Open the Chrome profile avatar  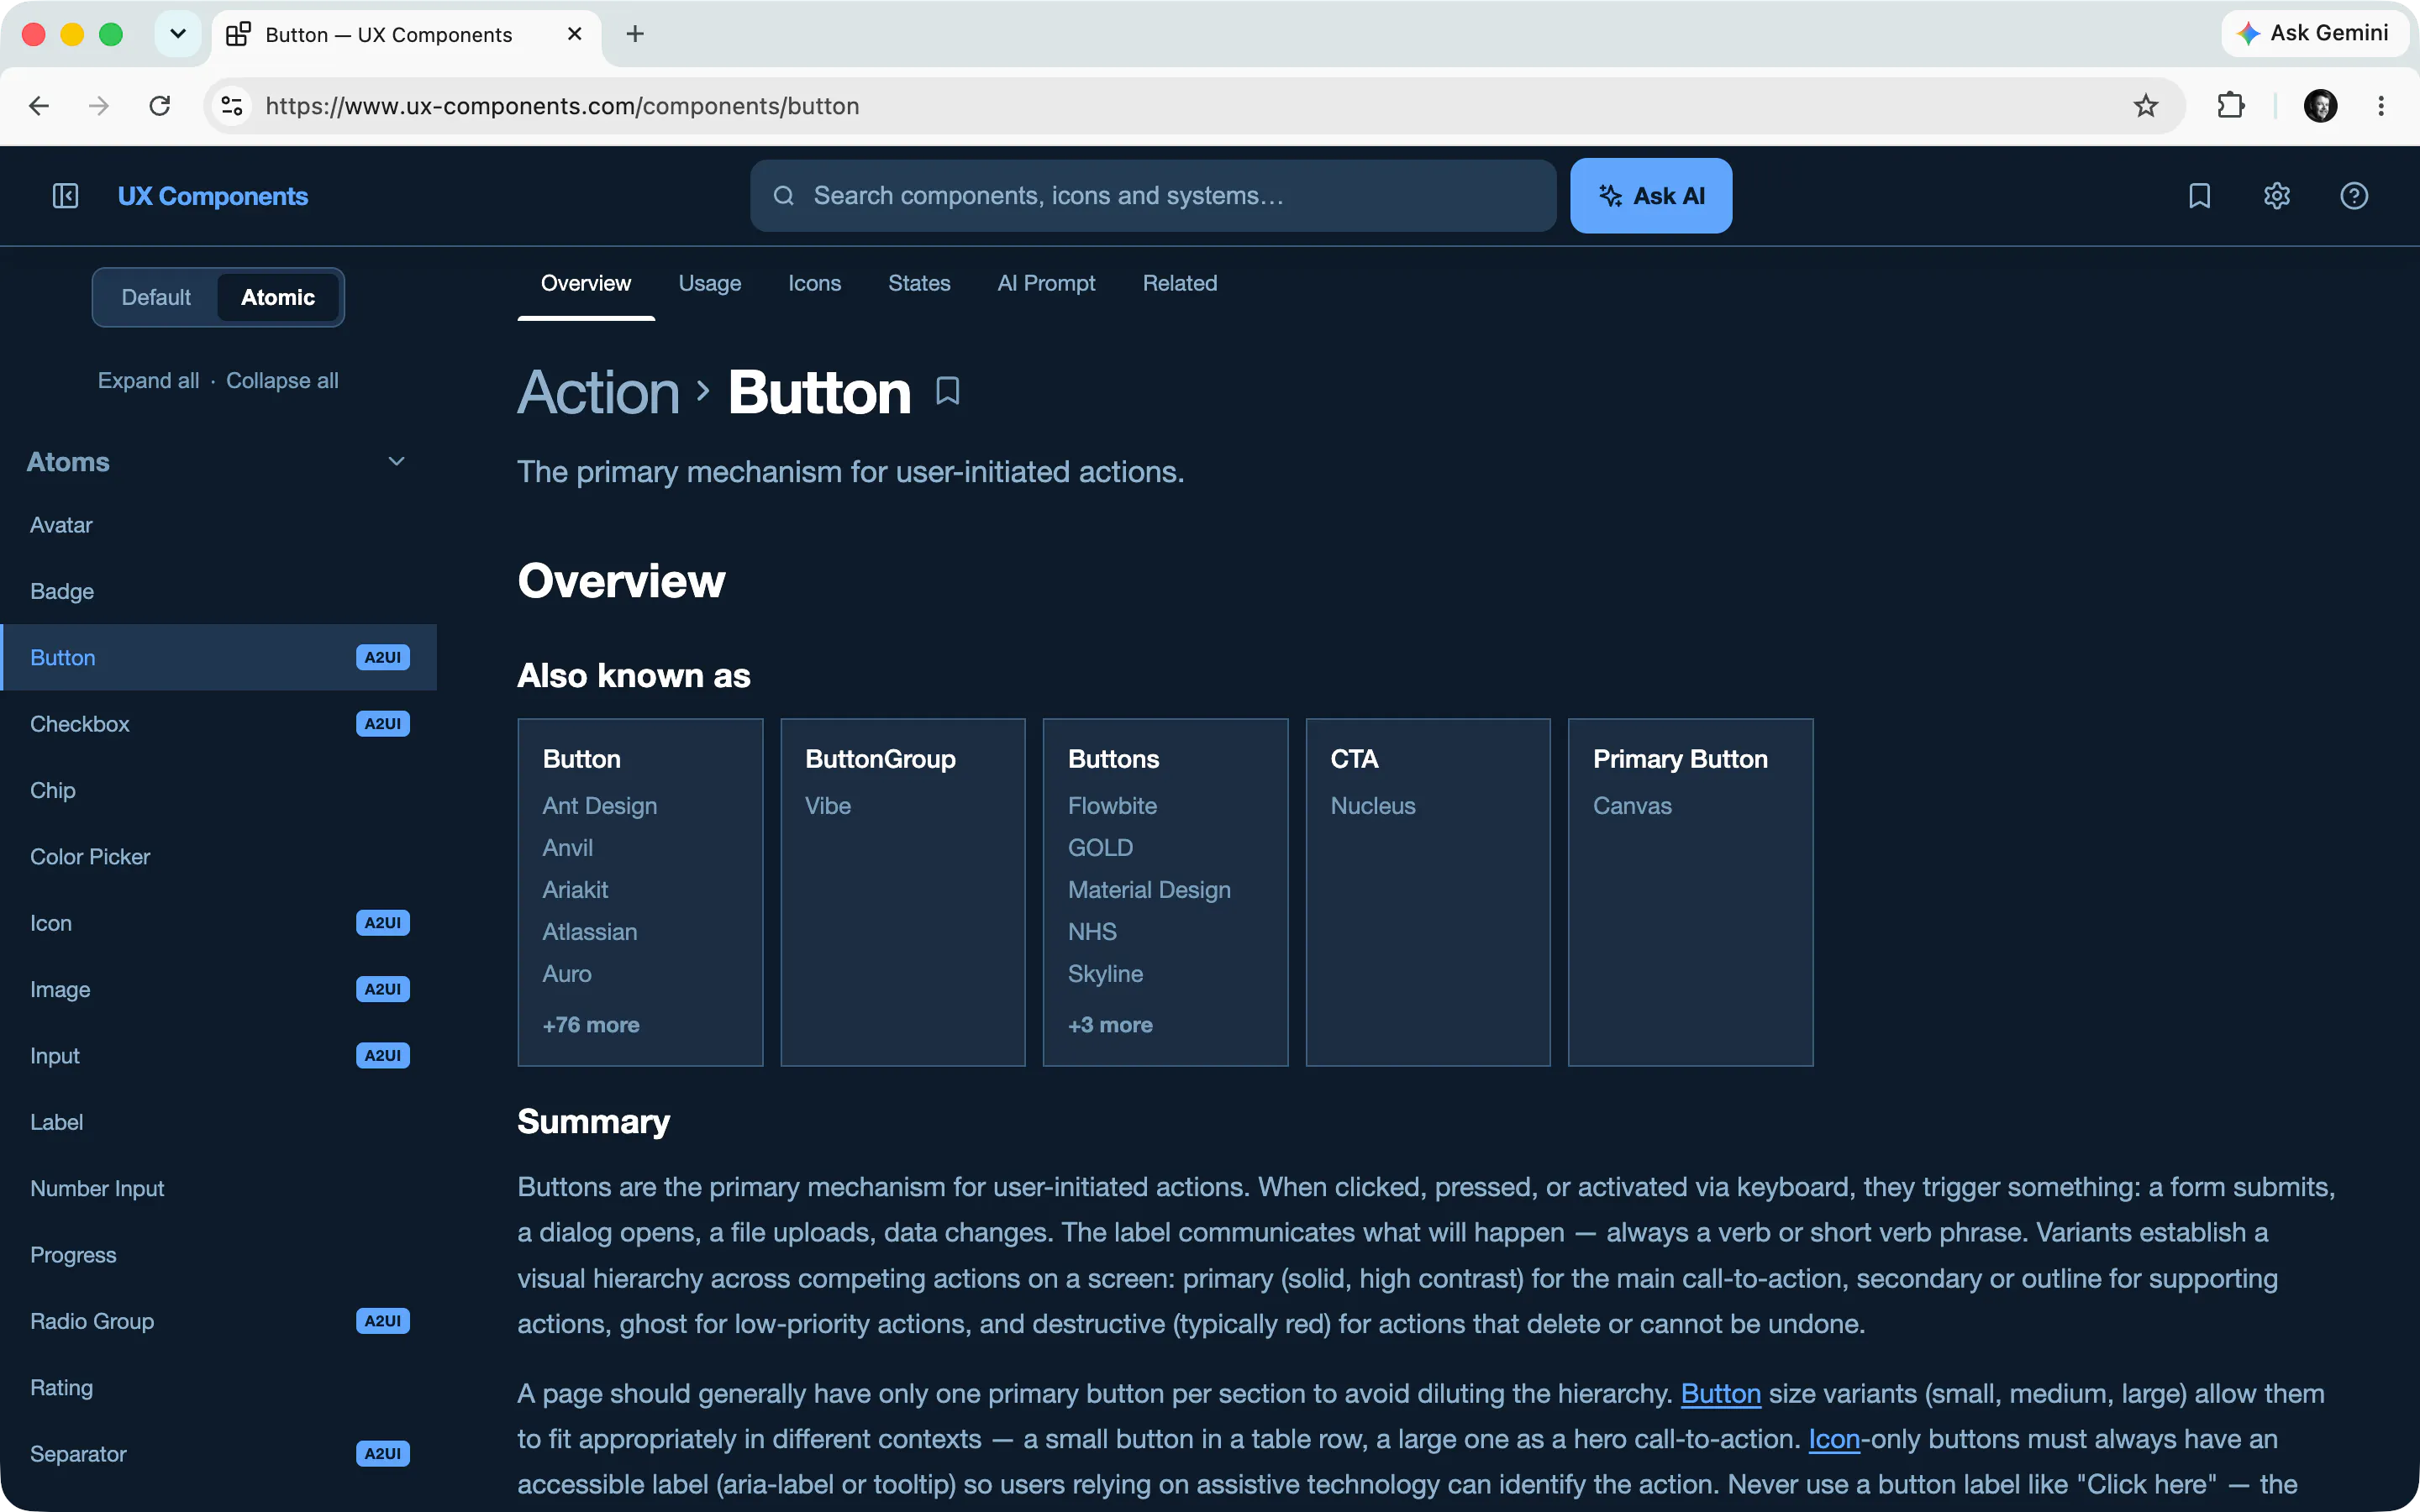[2321, 106]
